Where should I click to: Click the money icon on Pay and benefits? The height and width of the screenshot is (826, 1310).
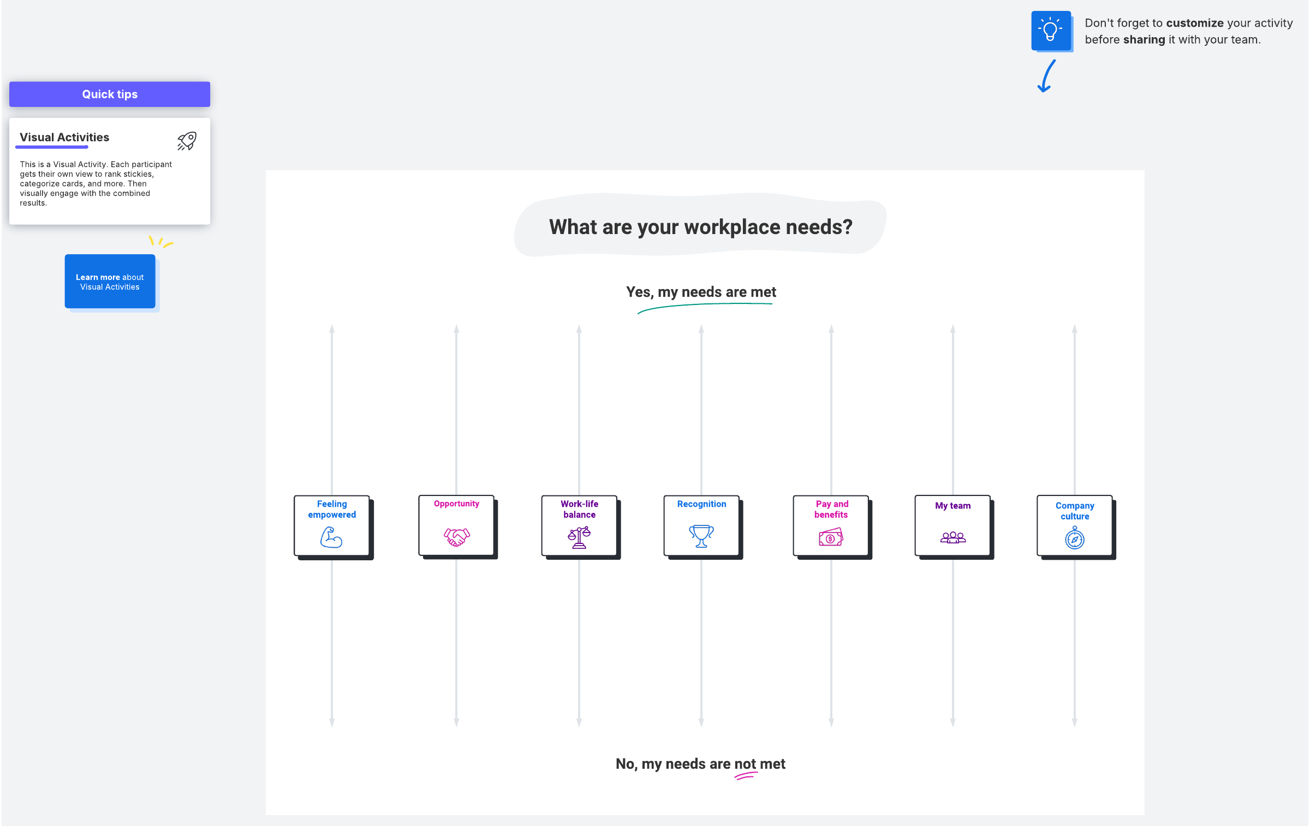(830, 537)
